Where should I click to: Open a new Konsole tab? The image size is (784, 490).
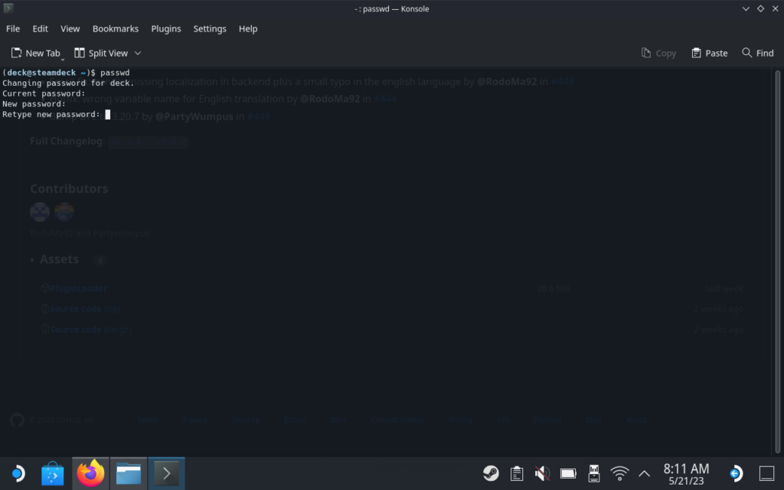[x=36, y=53]
